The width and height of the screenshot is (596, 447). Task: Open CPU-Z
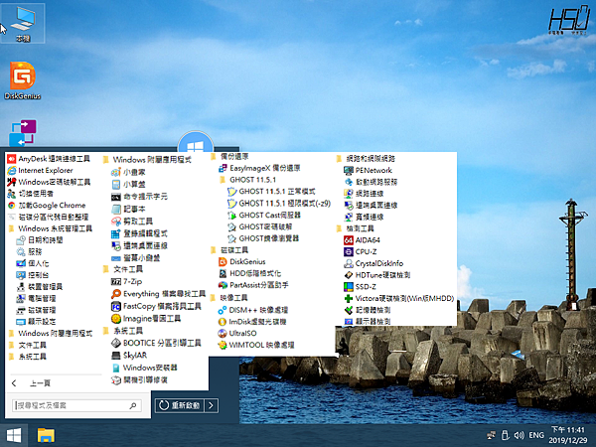(361, 252)
